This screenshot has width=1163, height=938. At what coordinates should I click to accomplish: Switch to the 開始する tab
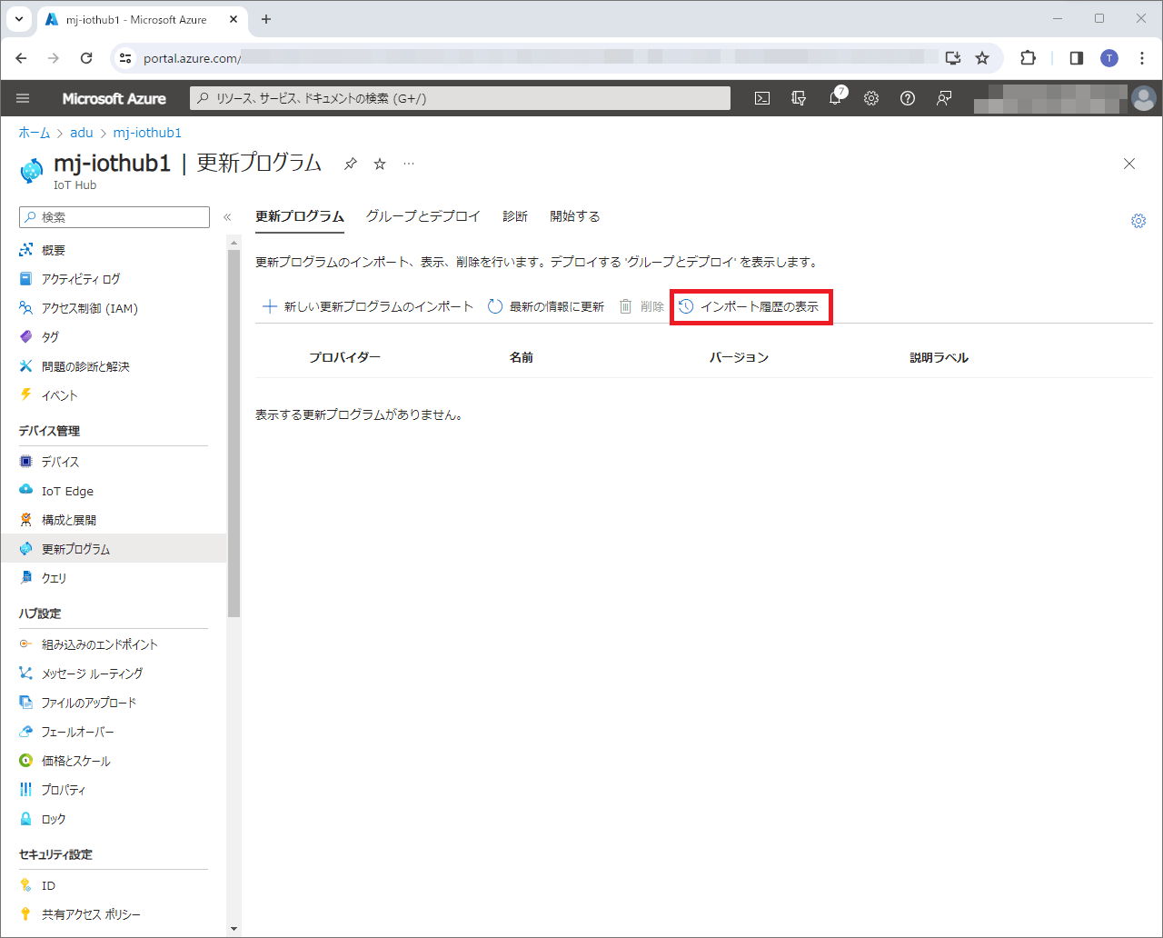(x=575, y=216)
